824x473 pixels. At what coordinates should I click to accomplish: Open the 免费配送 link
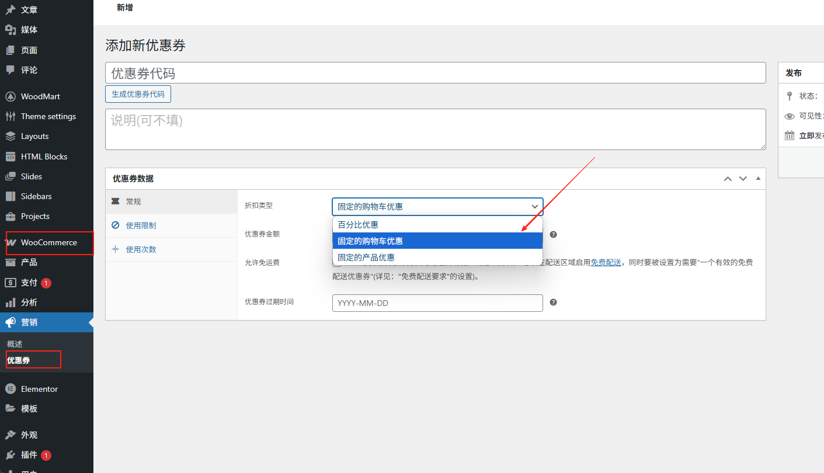pyautogui.click(x=606, y=263)
